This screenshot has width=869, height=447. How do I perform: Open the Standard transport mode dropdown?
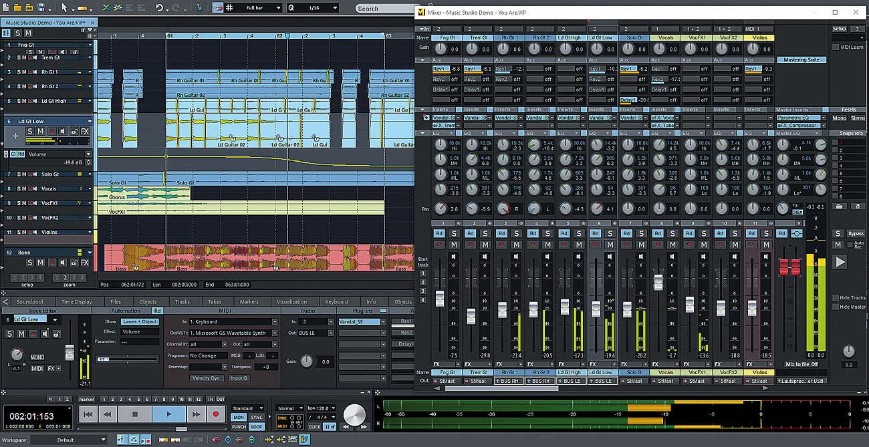[248, 408]
